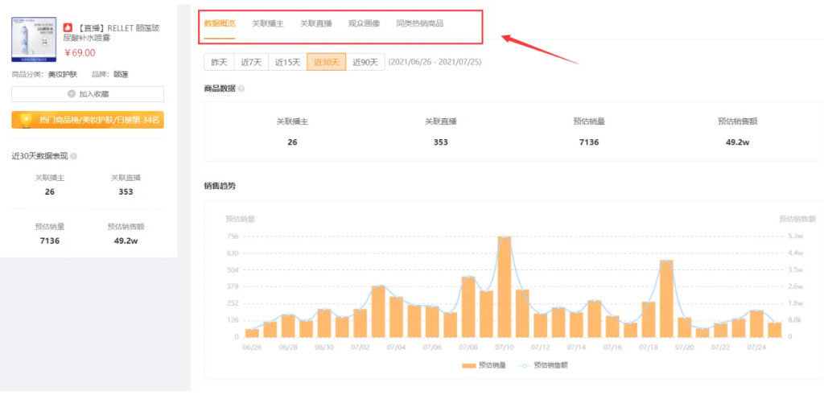Image resolution: width=824 pixels, height=395 pixels.
Task: Click the 07/10 peak bar in chart
Action: (x=505, y=286)
